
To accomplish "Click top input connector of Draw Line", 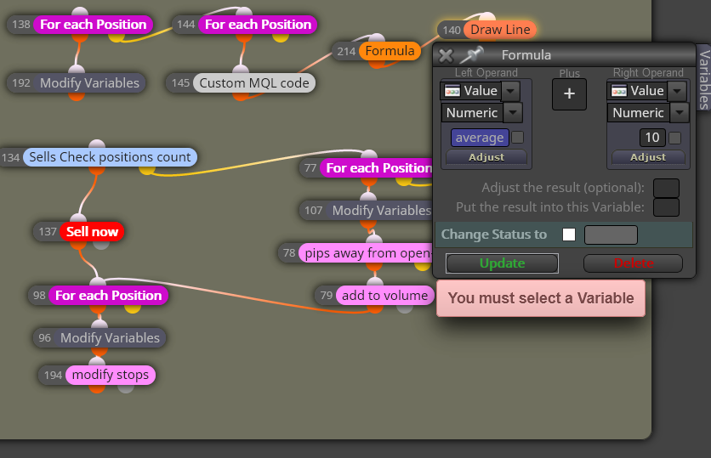I will pos(486,16).
